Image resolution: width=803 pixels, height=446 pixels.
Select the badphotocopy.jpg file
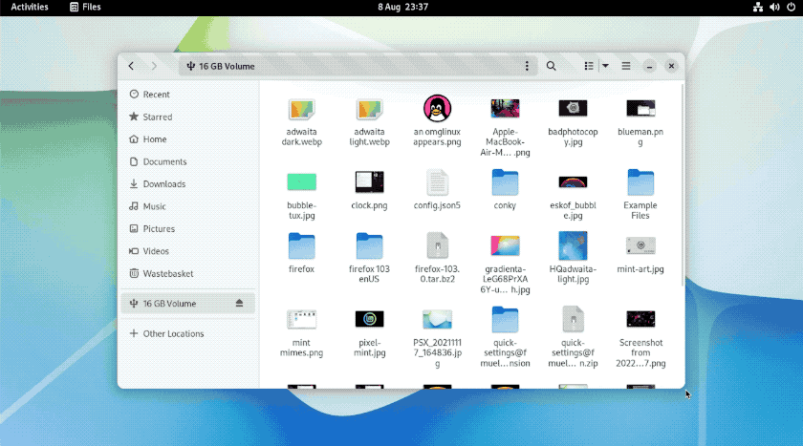pyautogui.click(x=573, y=121)
